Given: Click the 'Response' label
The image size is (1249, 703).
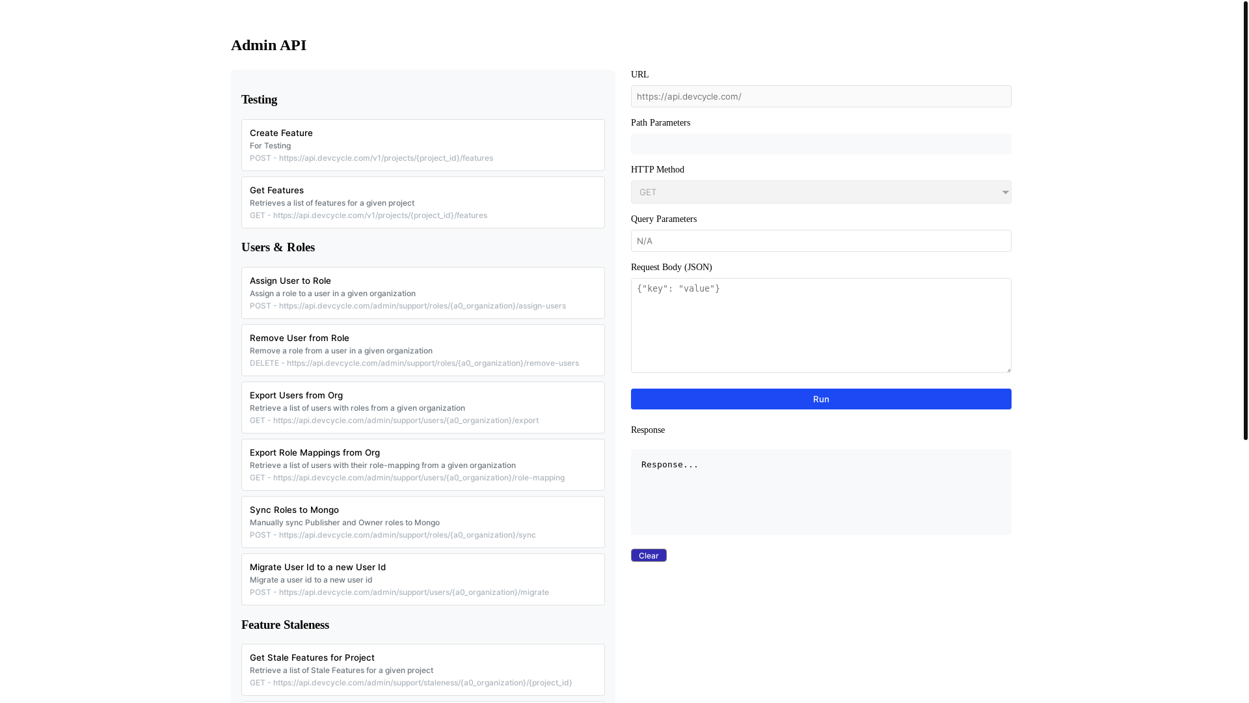Looking at the screenshot, I should (648, 430).
